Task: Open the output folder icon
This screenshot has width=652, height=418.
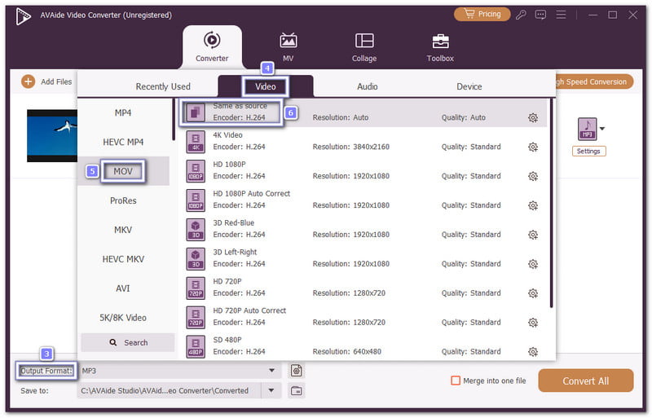Action: (296, 390)
